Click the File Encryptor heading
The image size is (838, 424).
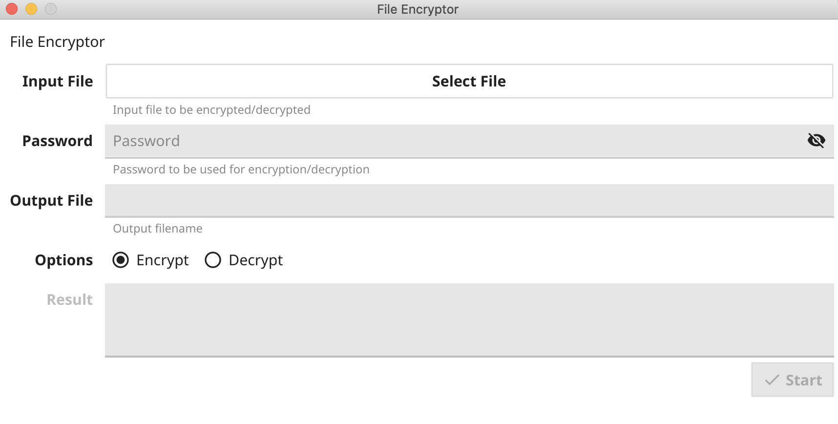pyautogui.click(x=57, y=41)
